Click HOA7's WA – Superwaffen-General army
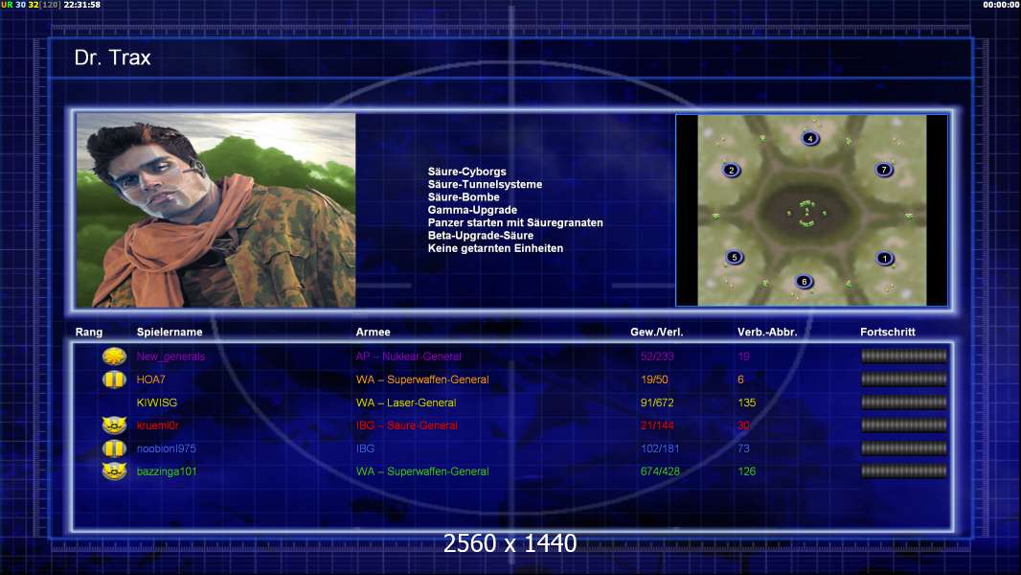The height and width of the screenshot is (575, 1021). 422,379
